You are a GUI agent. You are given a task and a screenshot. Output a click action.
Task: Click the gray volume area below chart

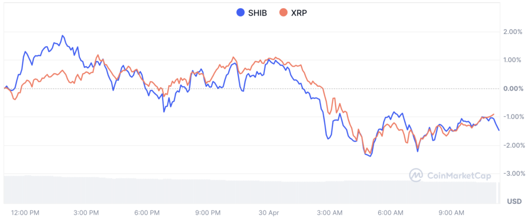249,191
